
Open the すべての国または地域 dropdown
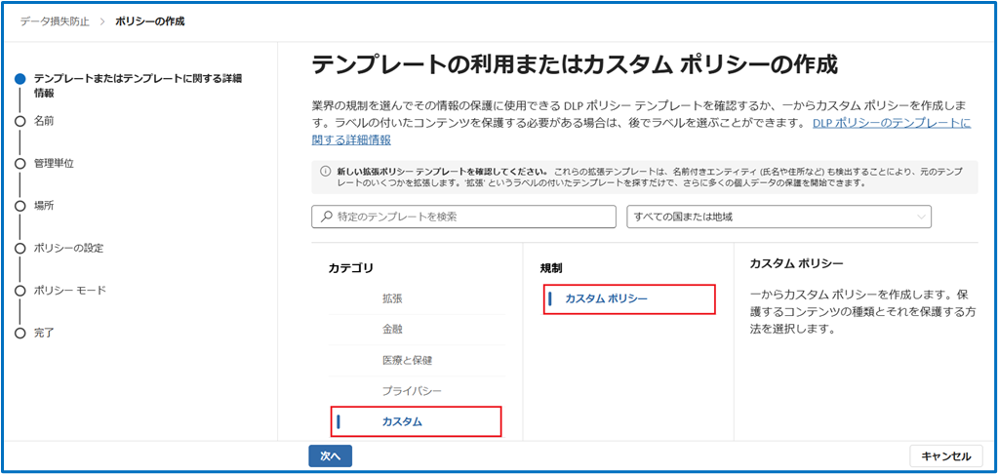tap(778, 217)
